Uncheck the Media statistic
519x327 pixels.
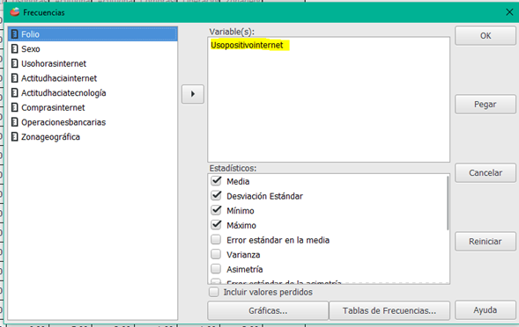(x=216, y=181)
